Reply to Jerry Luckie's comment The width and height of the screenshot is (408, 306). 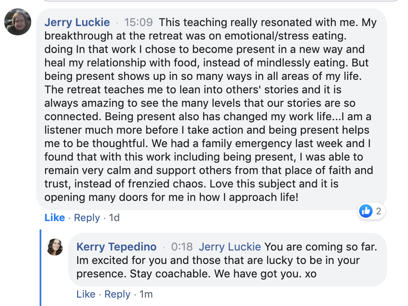(87, 217)
